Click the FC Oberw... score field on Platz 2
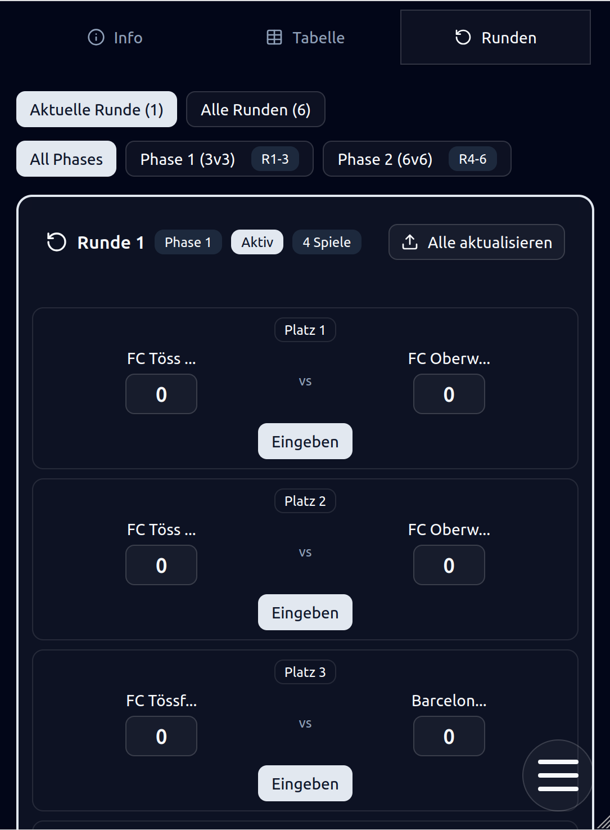This screenshot has height=830, width=610. [x=449, y=565]
